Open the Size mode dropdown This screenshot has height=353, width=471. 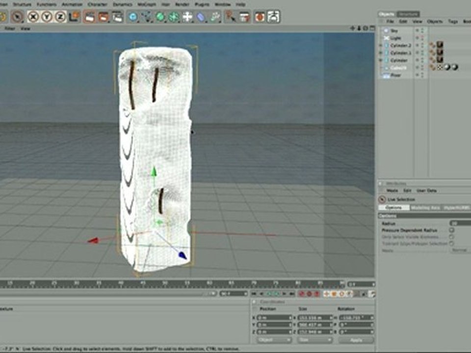(x=314, y=340)
